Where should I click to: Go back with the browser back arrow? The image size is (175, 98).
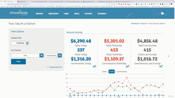tap(1, 4)
